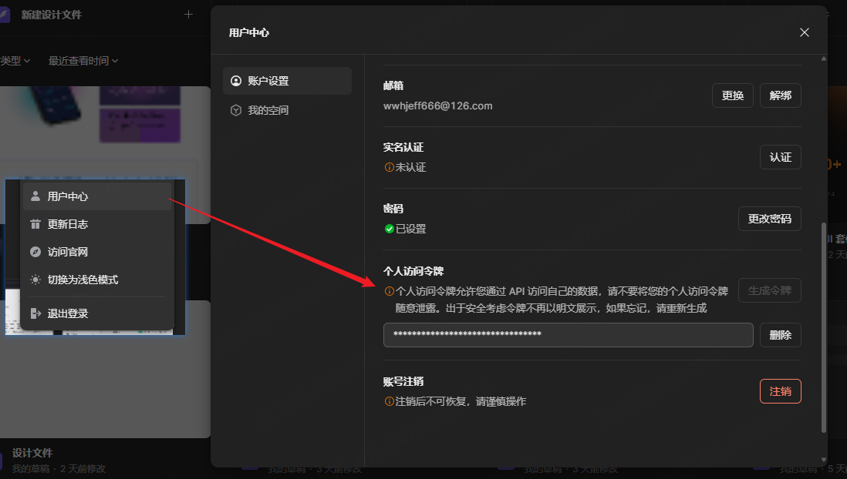Click the 解绑 button beside the email
This screenshot has height=479, width=847.
click(x=780, y=95)
